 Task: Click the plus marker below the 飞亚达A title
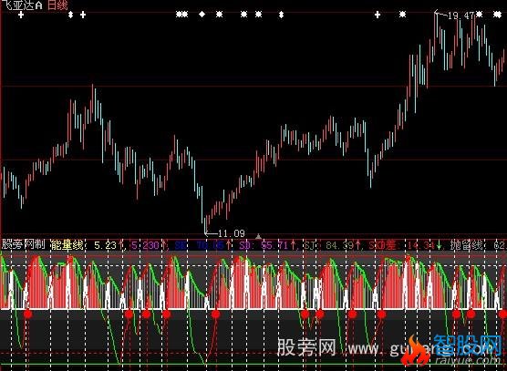click(x=21, y=15)
